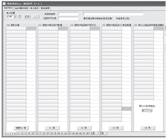Select the bottom tab 34 35 40 41 42 43
The height and width of the screenshot is (139, 167).
pos(60,133)
